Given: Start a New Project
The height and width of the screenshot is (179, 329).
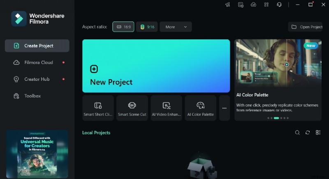Looking at the screenshot, I should (156, 66).
